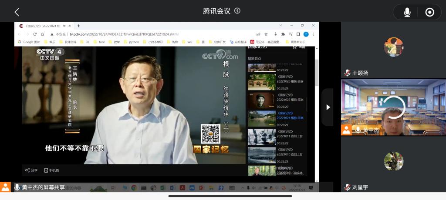
Task: Tap 王颂扬's muted microphone icon
Action: [x=347, y=73]
